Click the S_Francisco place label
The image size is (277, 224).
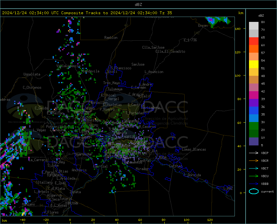click(121, 68)
